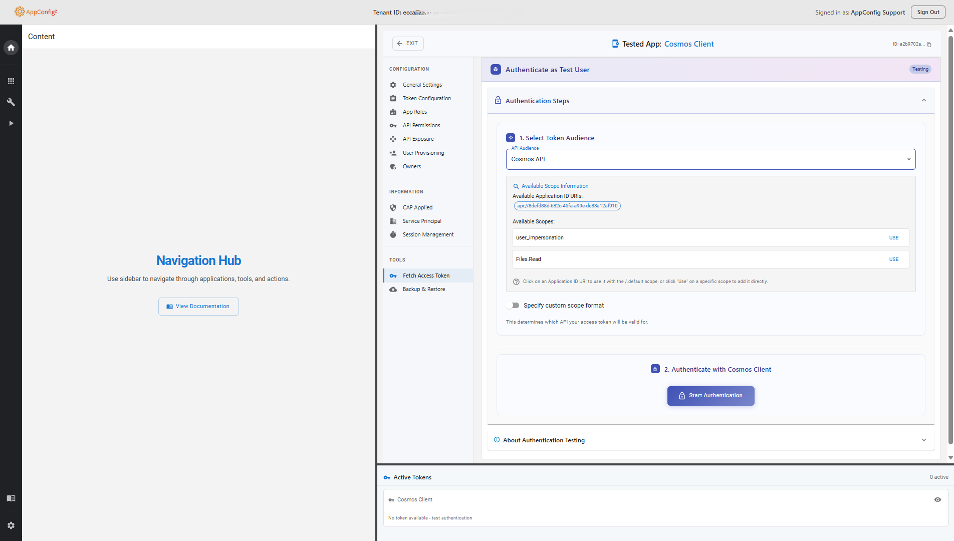954x541 pixels.
Task: Click the Service Principal building icon
Action: [x=393, y=221]
